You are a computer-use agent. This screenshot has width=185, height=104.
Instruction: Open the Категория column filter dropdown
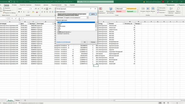click(x=53, y=24)
